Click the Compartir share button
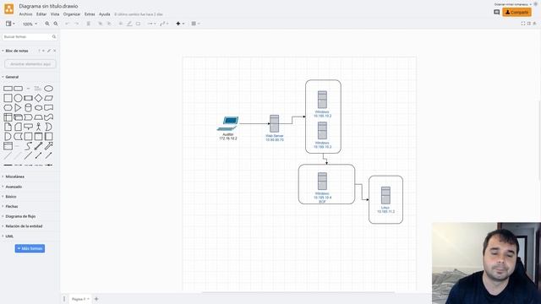 point(516,12)
